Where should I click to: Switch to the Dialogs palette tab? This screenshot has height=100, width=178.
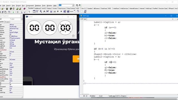[x=49, y=9]
